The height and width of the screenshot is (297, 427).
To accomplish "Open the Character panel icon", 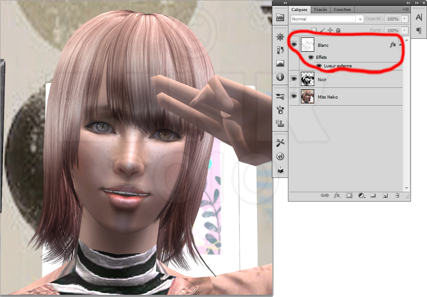I will click(x=419, y=17).
